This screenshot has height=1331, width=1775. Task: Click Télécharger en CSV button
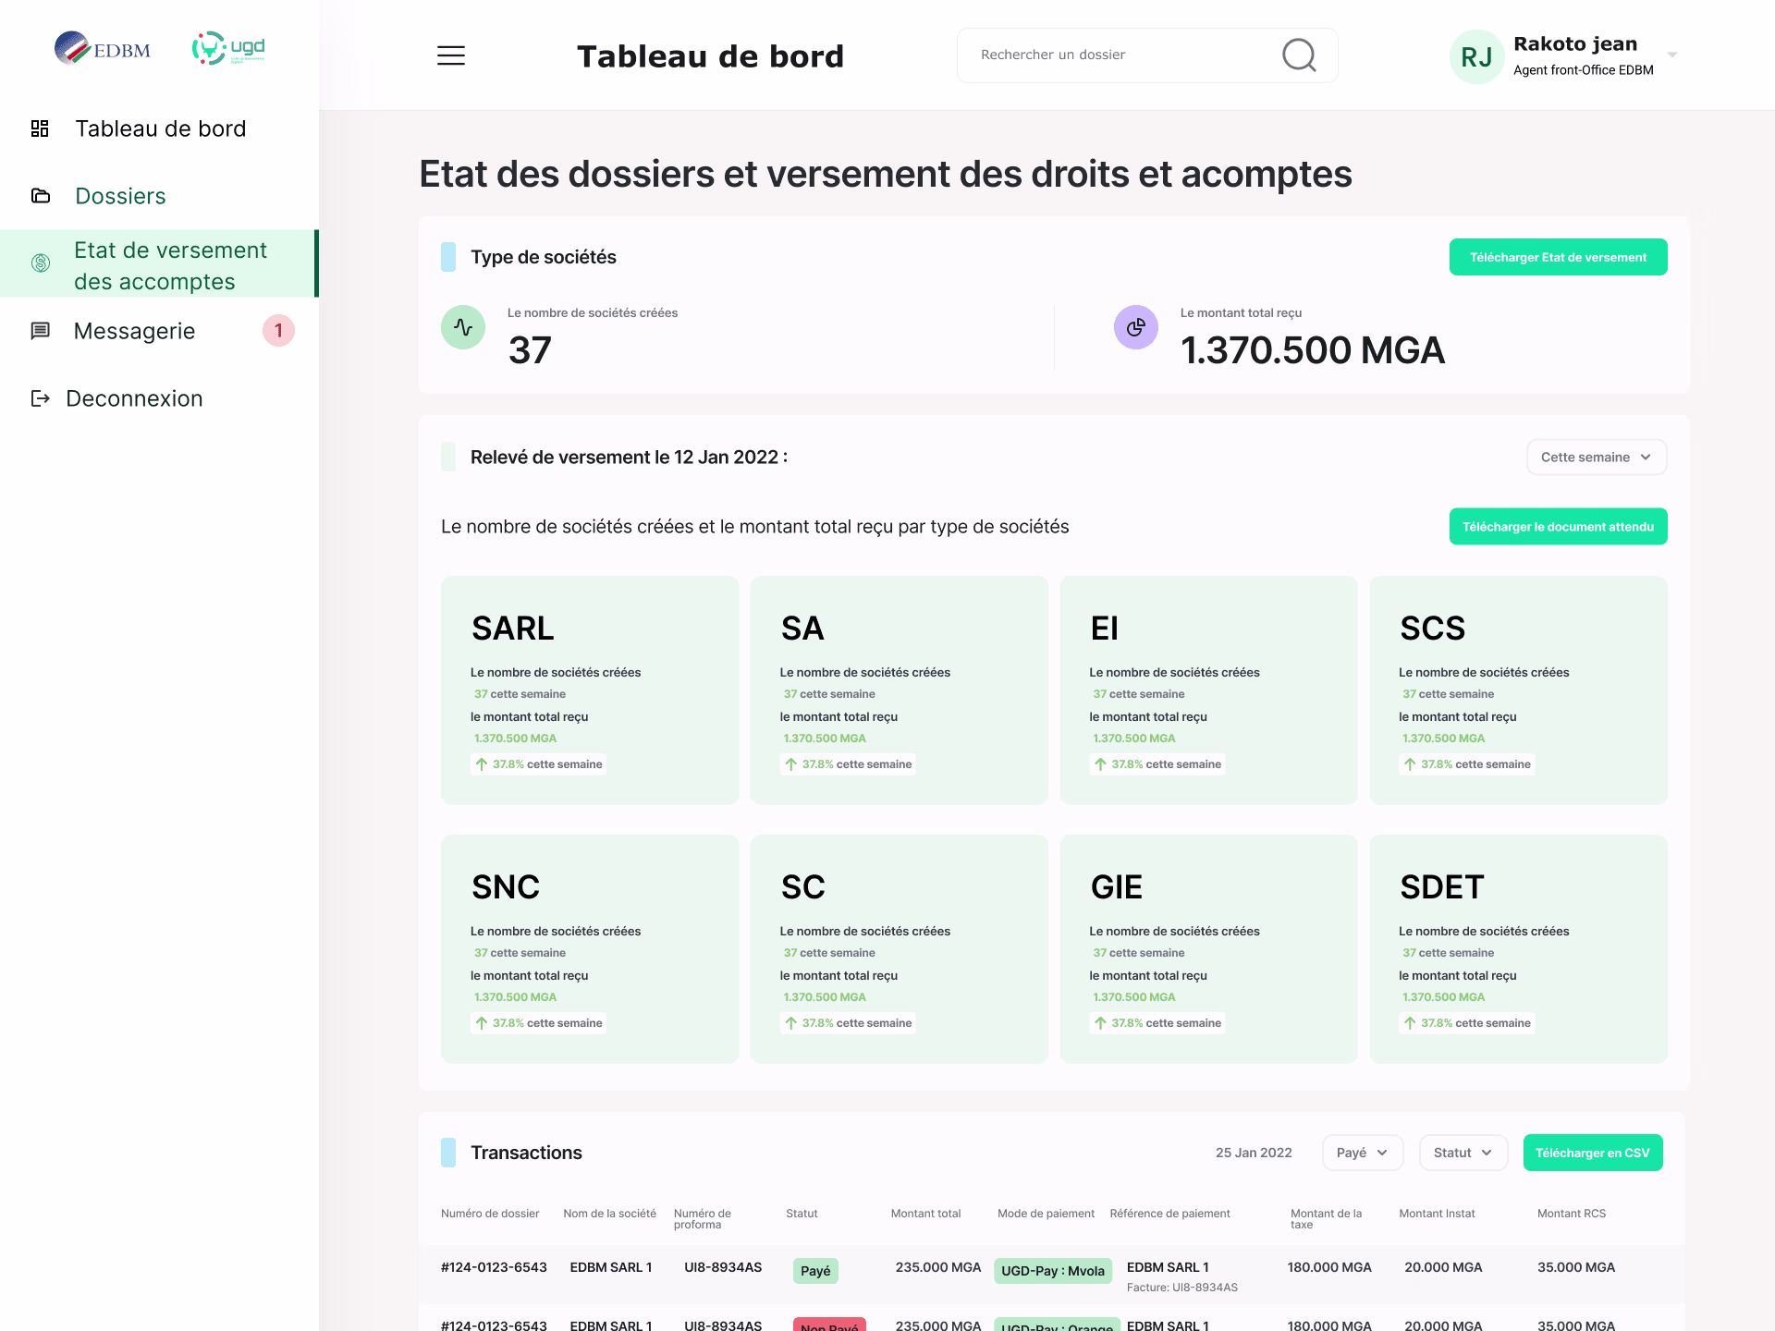pyautogui.click(x=1592, y=1153)
